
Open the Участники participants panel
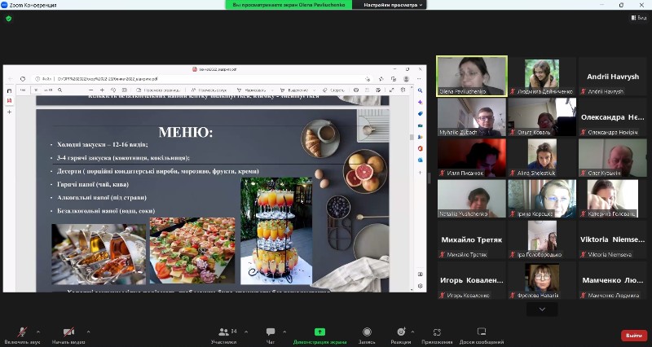click(x=224, y=336)
